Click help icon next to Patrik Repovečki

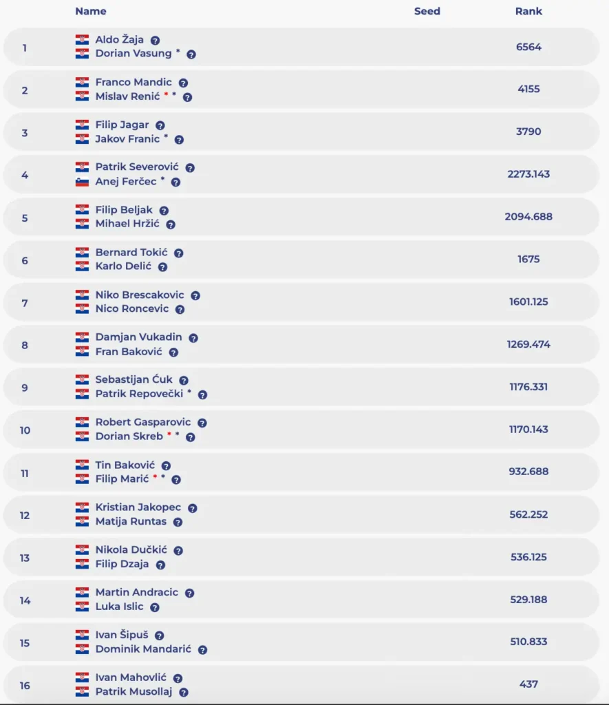(x=202, y=394)
